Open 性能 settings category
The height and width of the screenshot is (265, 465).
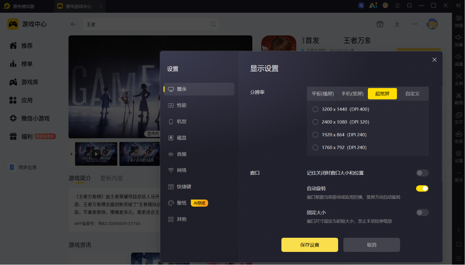pyautogui.click(x=199, y=105)
